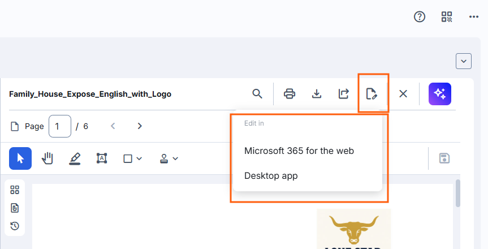Viewport: 488px width, 249px height.
Task: Choose Microsoft 365 for the web
Action: click(x=299, y=151)
